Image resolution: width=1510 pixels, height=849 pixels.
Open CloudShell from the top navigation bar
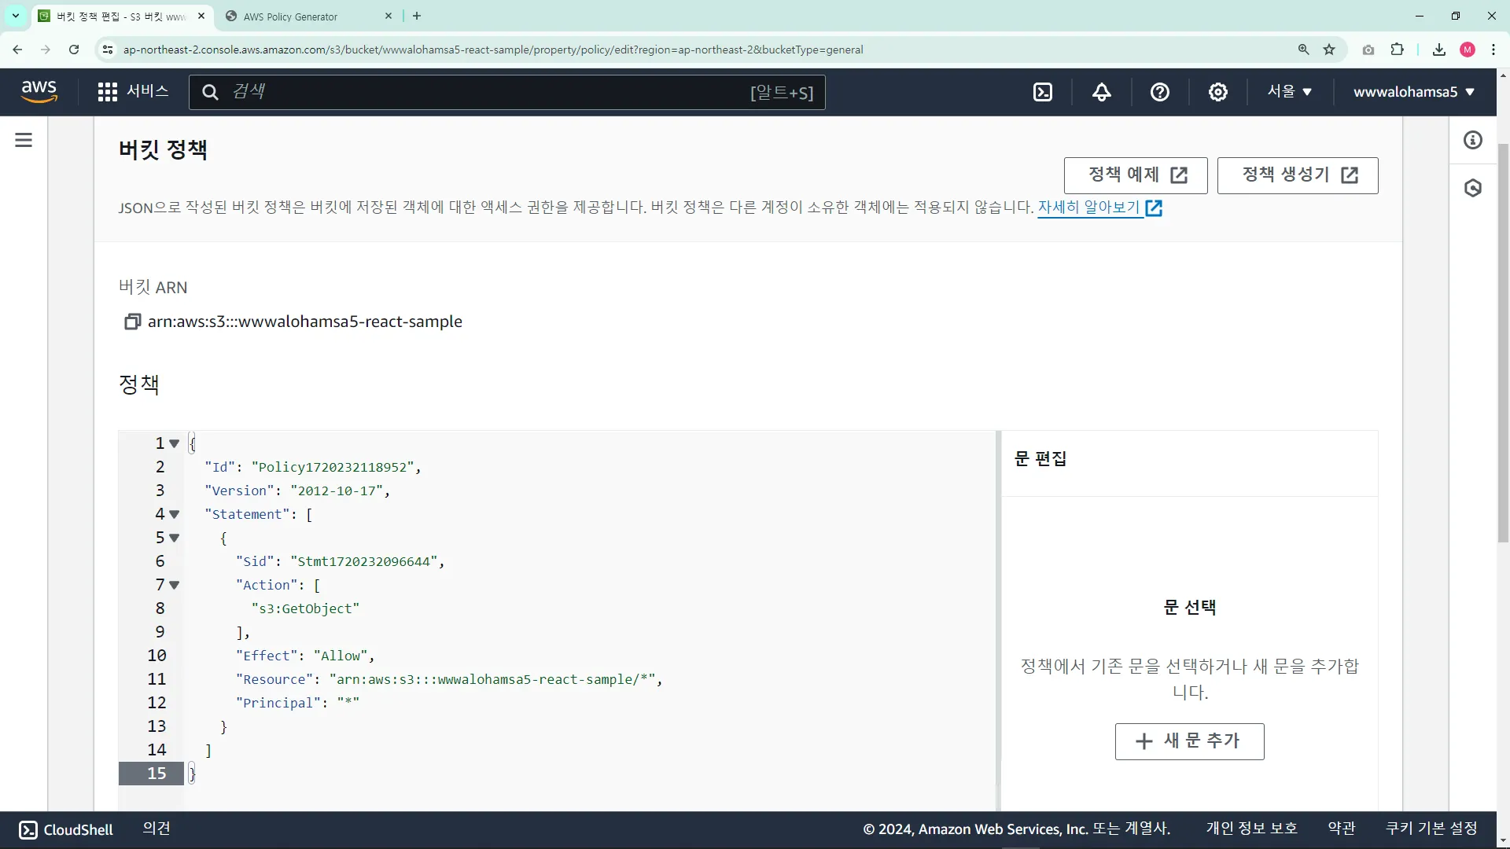1042,92
